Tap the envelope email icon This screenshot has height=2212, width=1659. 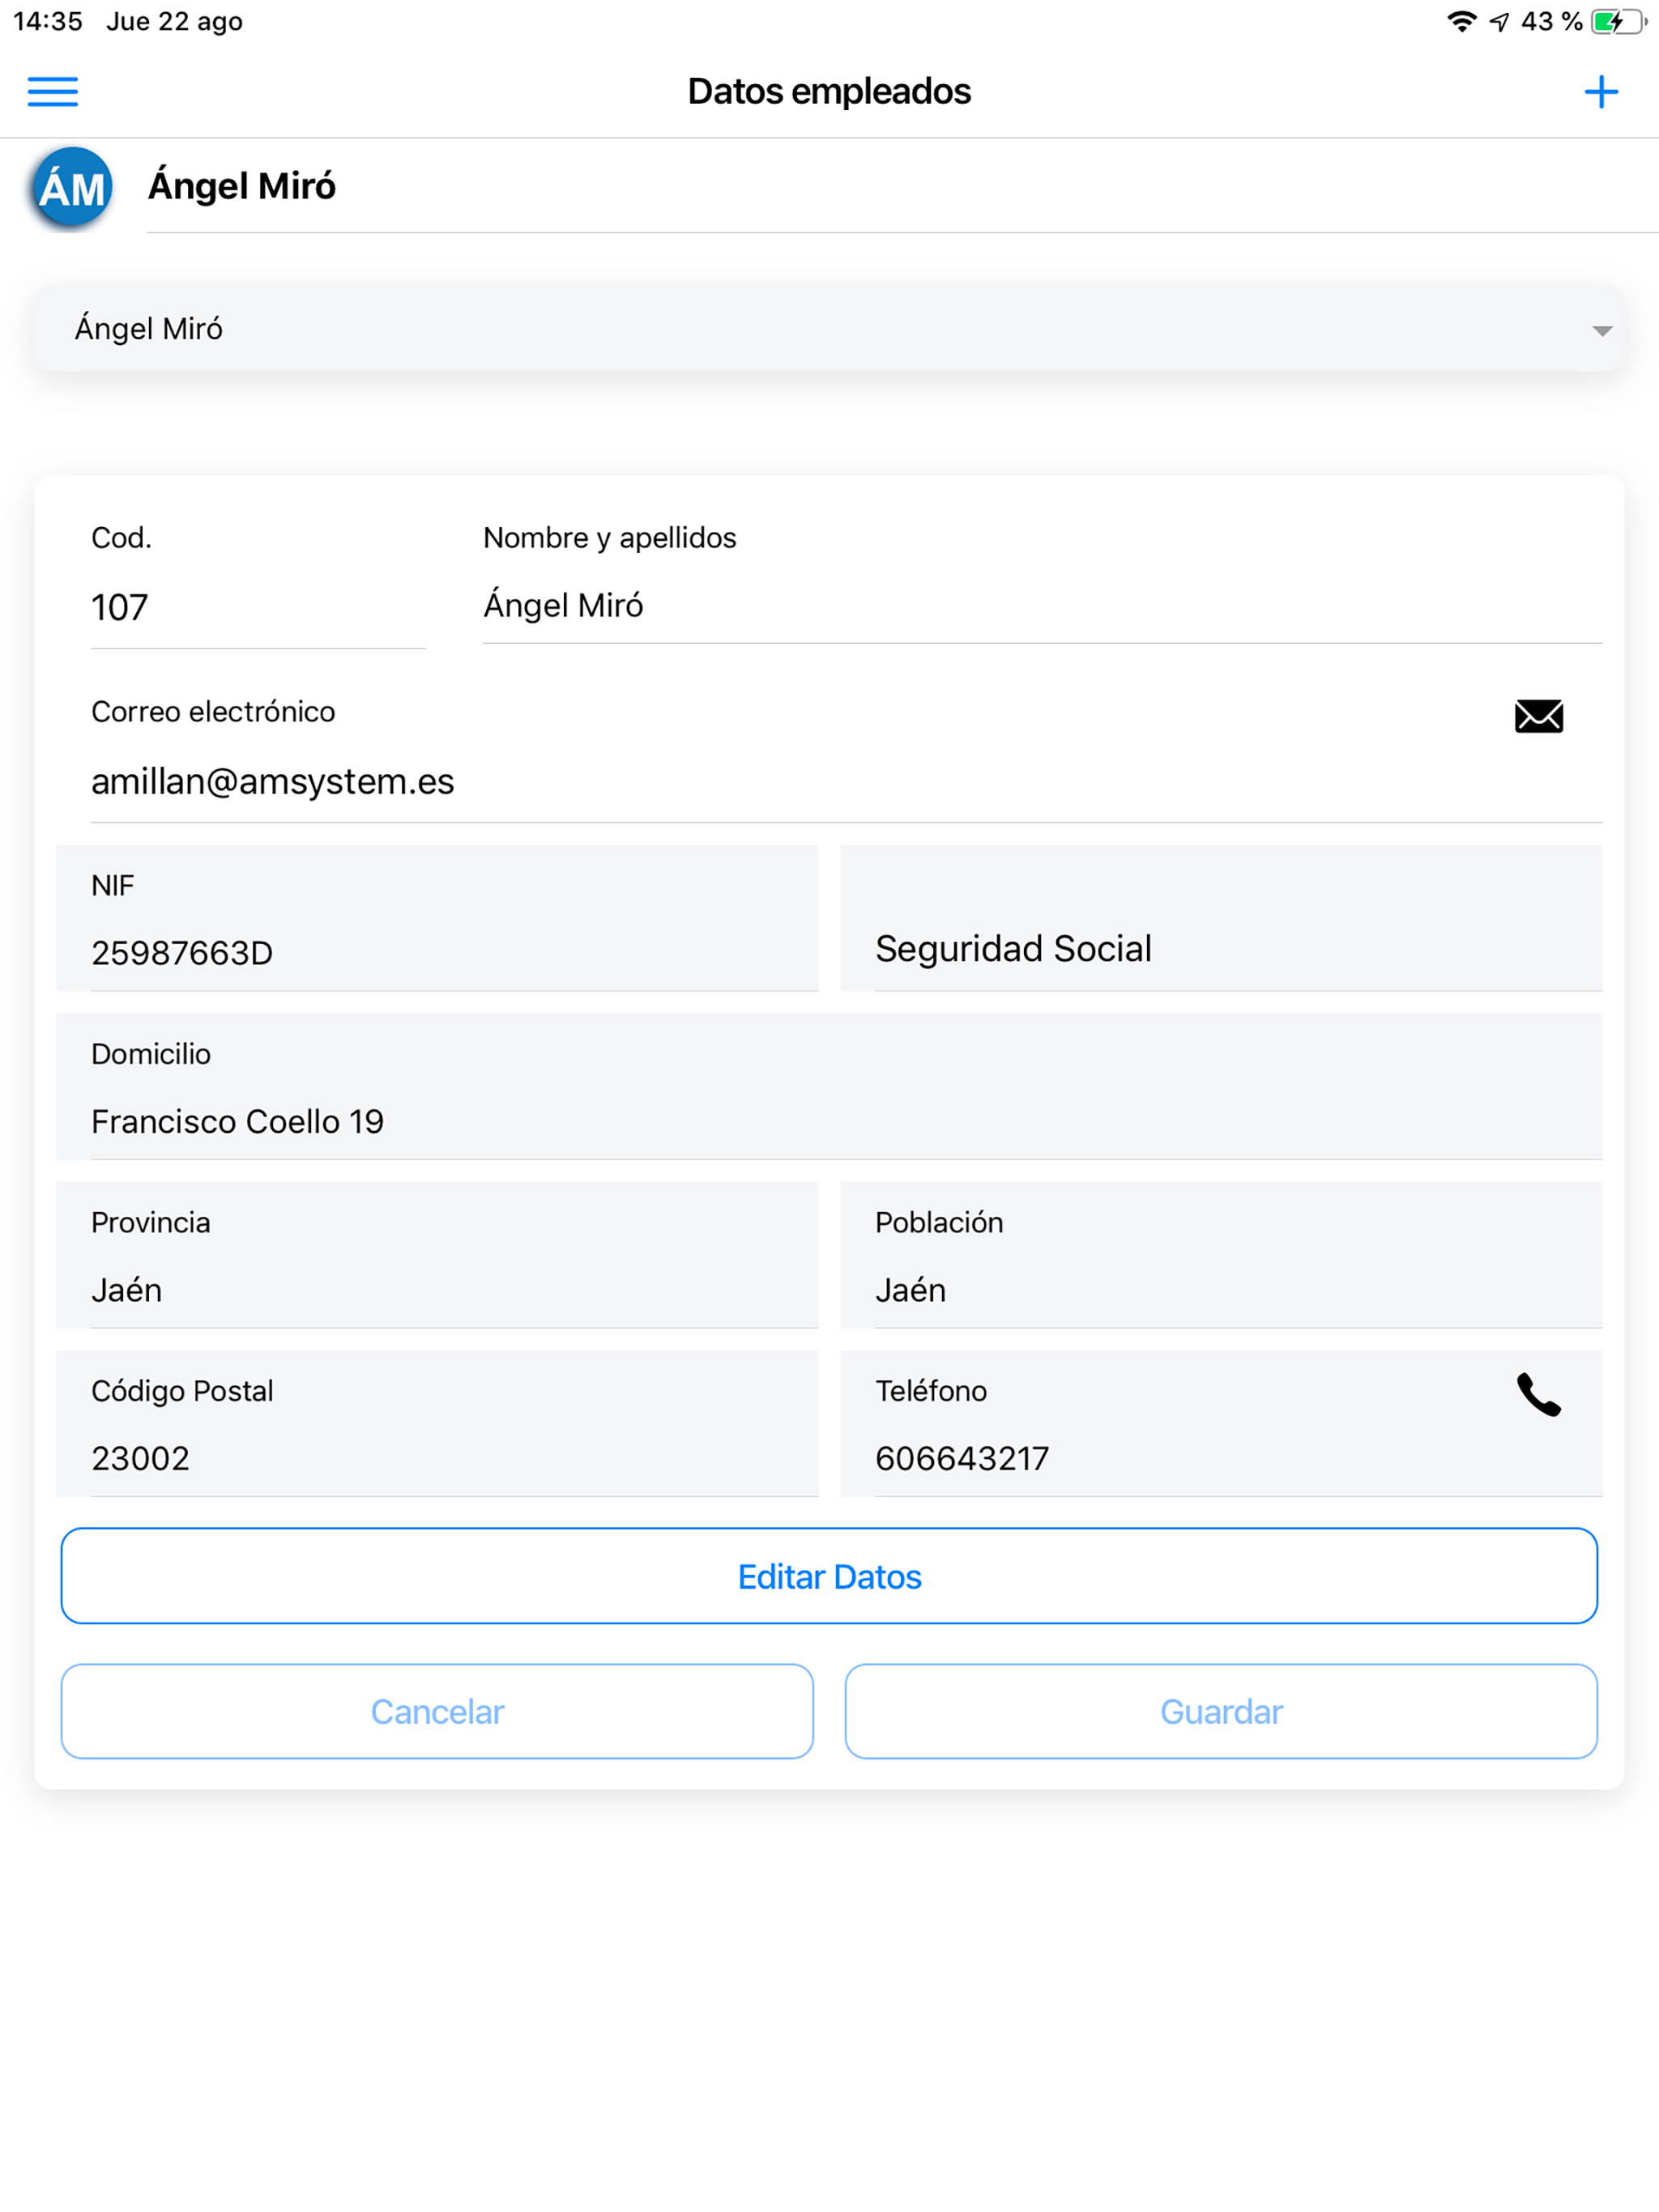pos(1538,716)
